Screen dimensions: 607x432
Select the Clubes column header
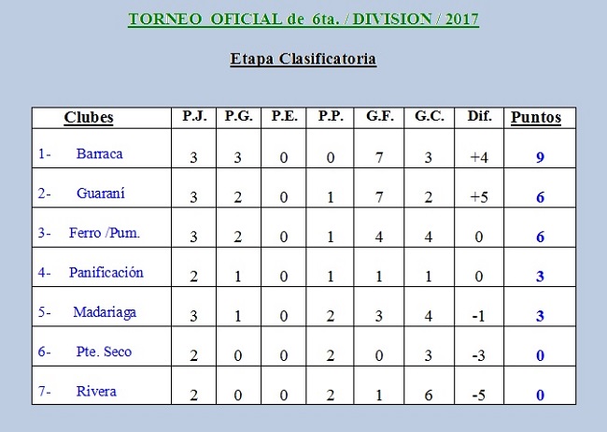pyautogui.click(x=89, y=118)
